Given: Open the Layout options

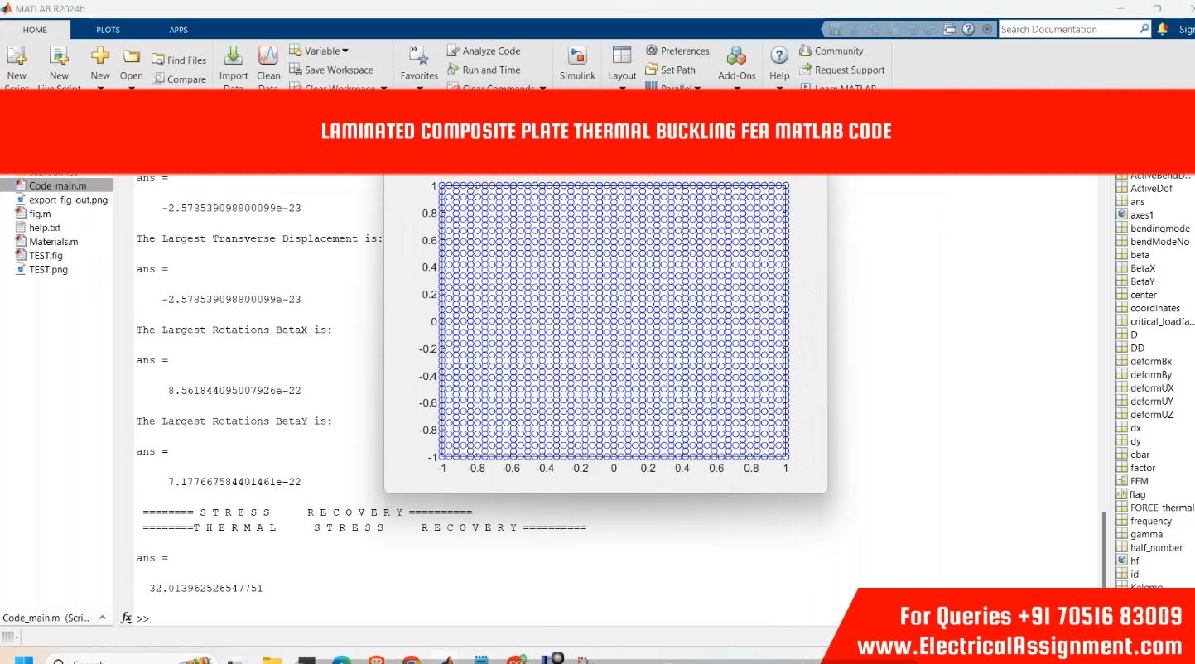Looking at the screenshot, I should click(622, 57).
